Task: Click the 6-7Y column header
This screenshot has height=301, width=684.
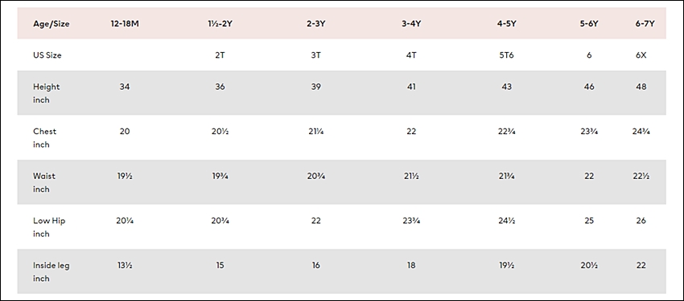Action: (x=645, y=24)
